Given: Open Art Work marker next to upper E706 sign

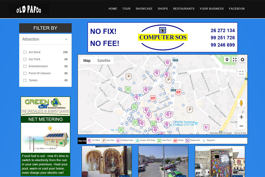Looking at the screenshot, I should click(167, 63).
